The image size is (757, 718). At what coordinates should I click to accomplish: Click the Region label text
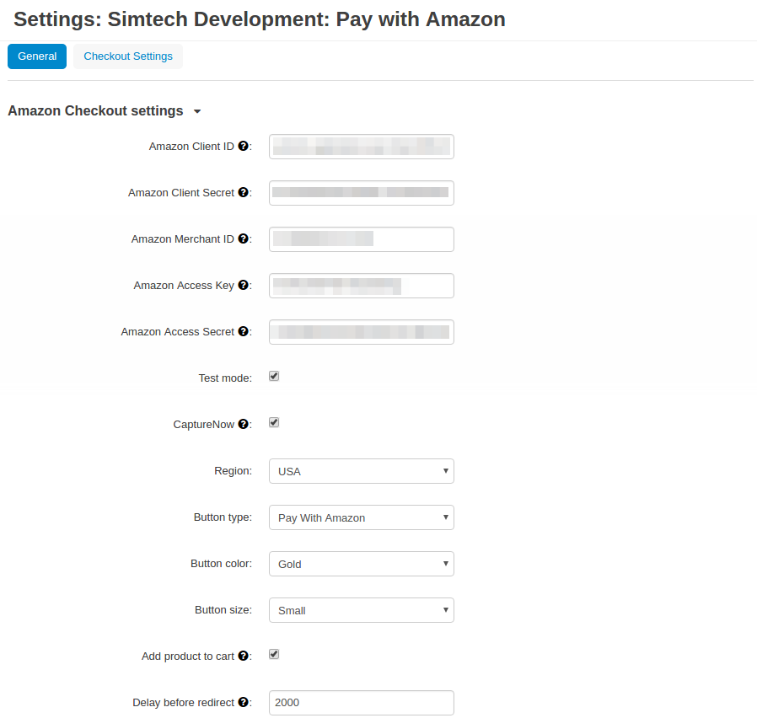tap(234, 470)
